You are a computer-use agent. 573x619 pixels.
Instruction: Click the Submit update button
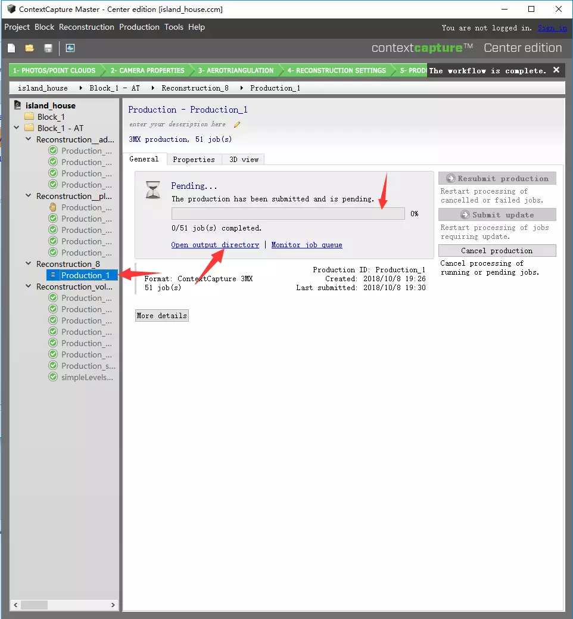pyautogui.click(x=497, y=214)
